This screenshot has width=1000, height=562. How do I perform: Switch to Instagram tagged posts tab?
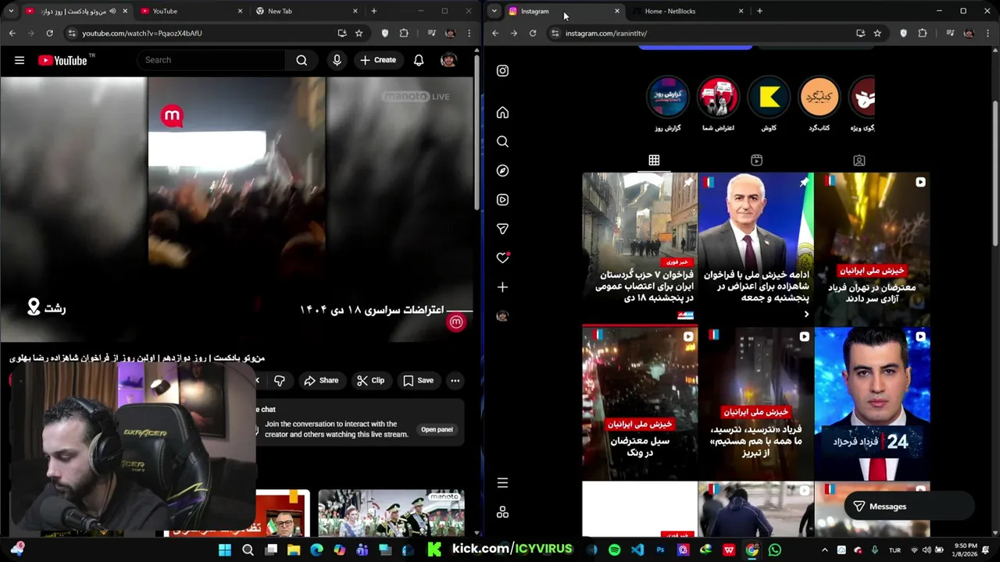click(x=859, y=160)
